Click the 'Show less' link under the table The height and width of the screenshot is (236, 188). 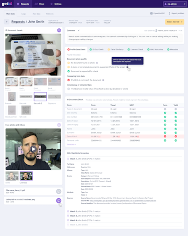point(71,144)
